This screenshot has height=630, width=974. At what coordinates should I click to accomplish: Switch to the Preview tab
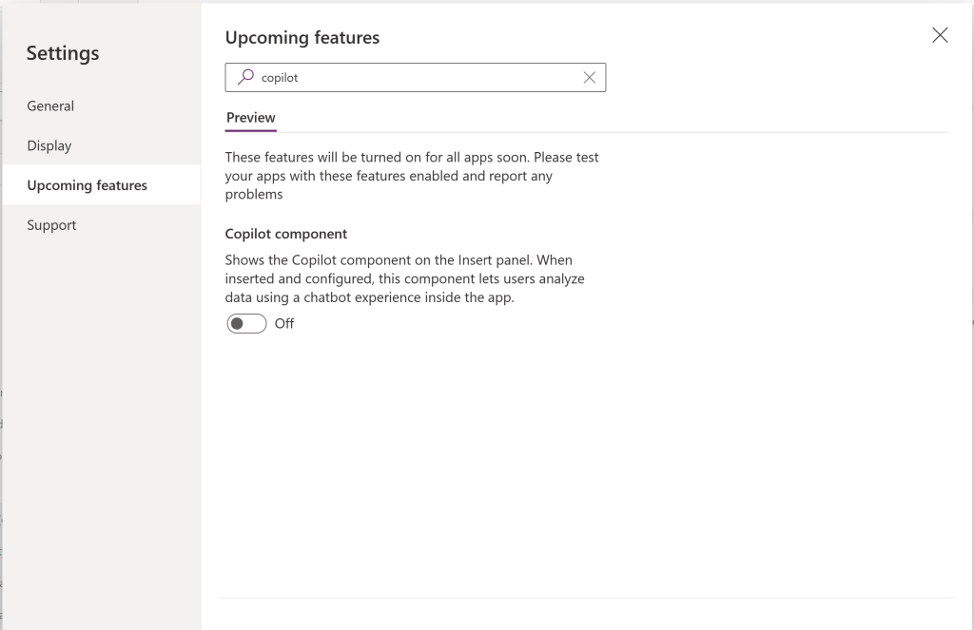coord(251,118)
